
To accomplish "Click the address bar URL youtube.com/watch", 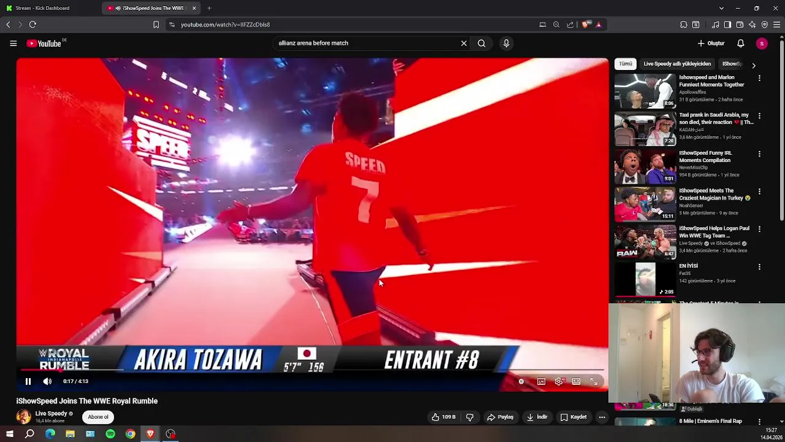I will (x=225, y=25).
